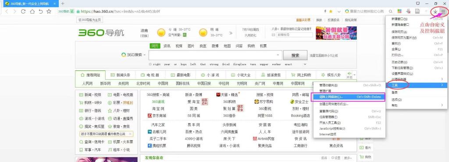The width and height of the screenshot is (449, 162).
Task: Click the yellow bookmark star in address bar
Action: [331, 11]
